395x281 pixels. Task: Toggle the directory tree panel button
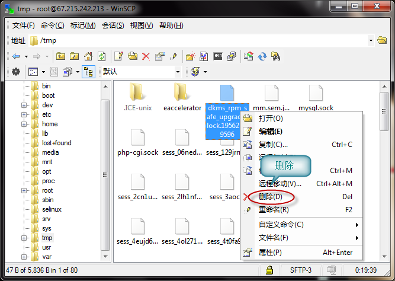tap(88, 72)
